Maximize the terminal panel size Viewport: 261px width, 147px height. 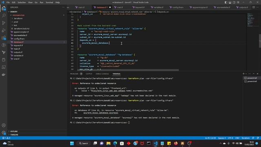point(254,73)
